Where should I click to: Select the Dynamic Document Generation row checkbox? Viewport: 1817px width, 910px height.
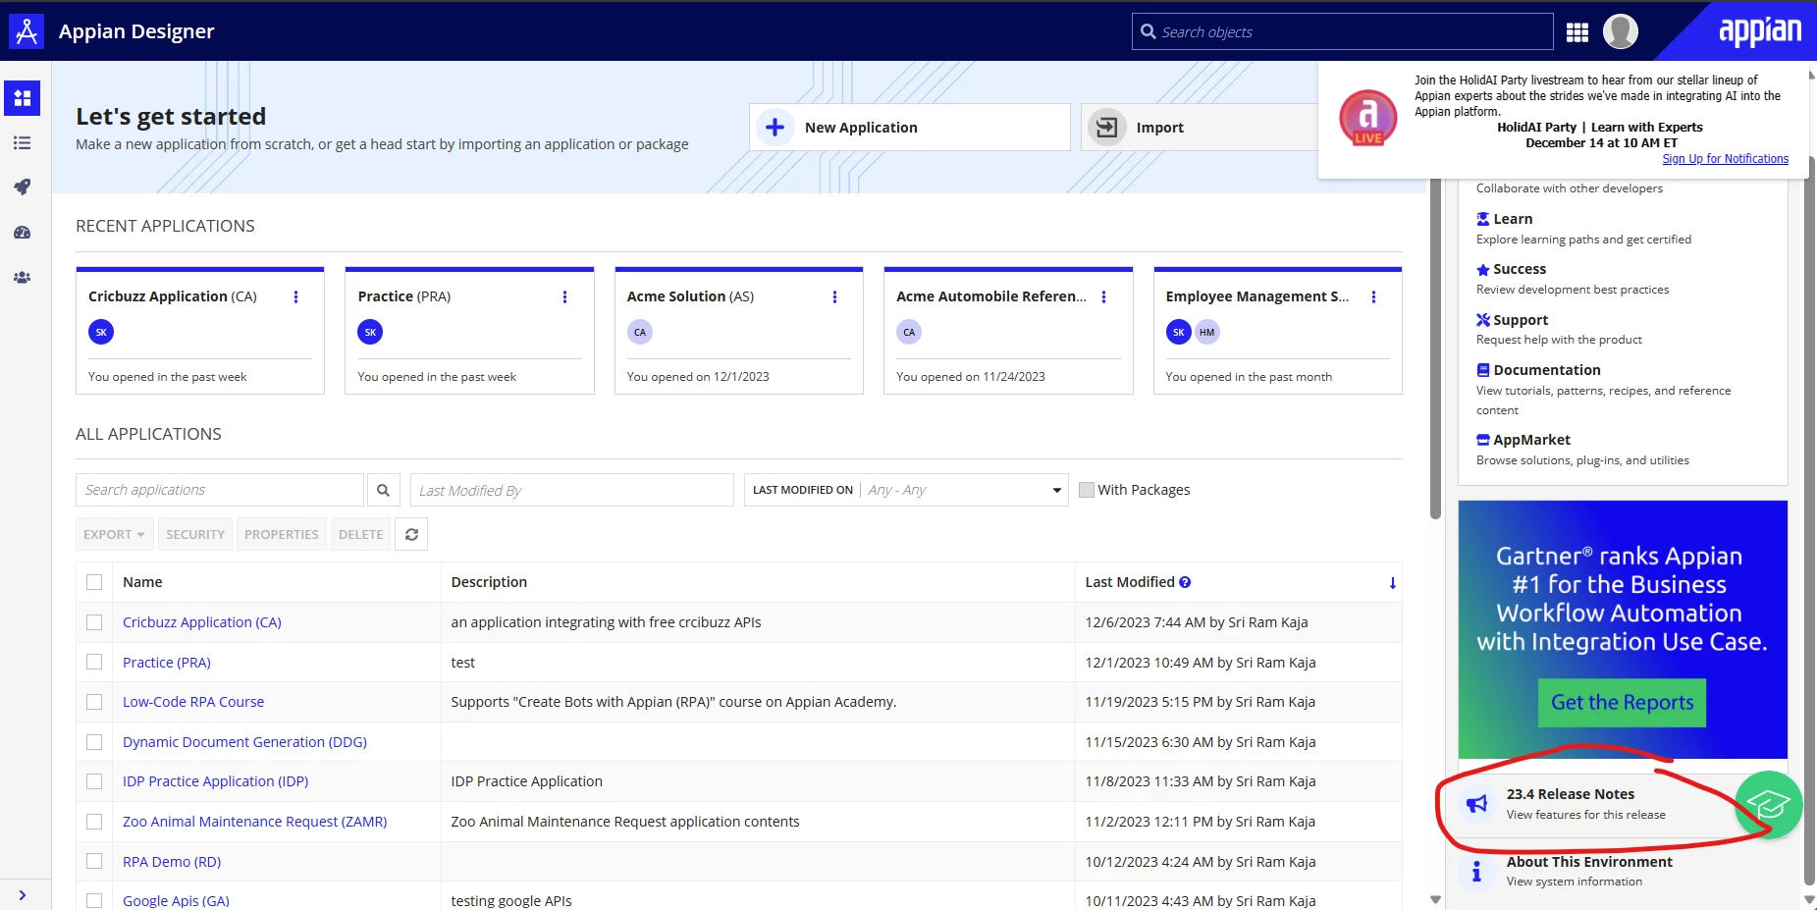click(94, 742)
